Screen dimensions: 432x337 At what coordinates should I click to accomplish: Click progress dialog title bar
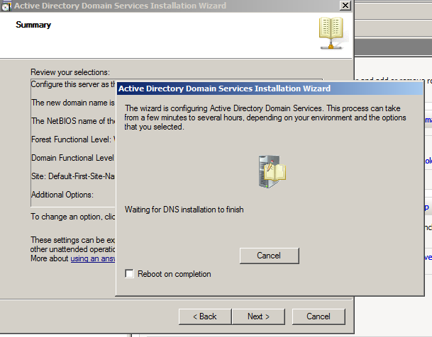(x=270, y=88)
